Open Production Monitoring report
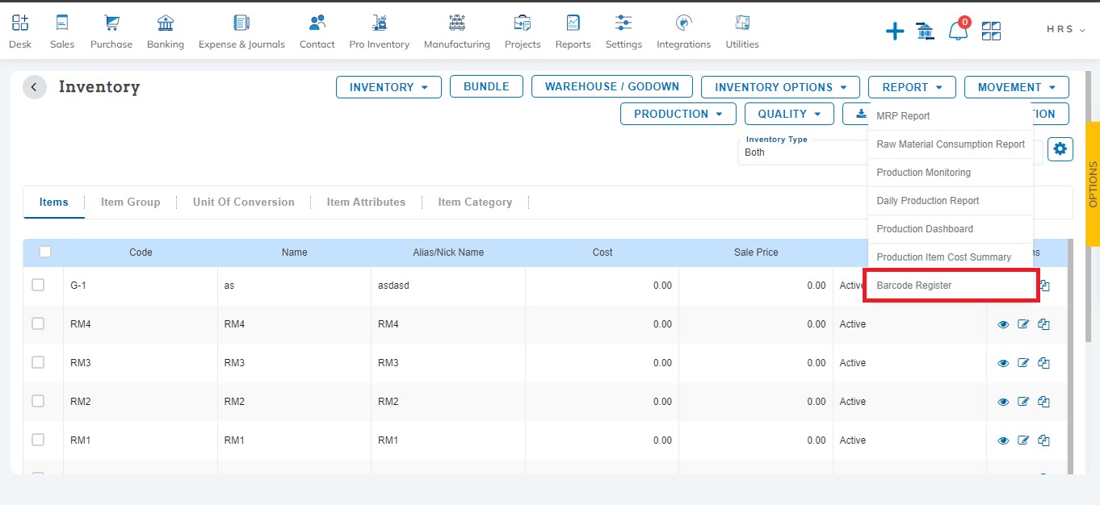Screen dimensions: 1100x505 pos(951,173)
